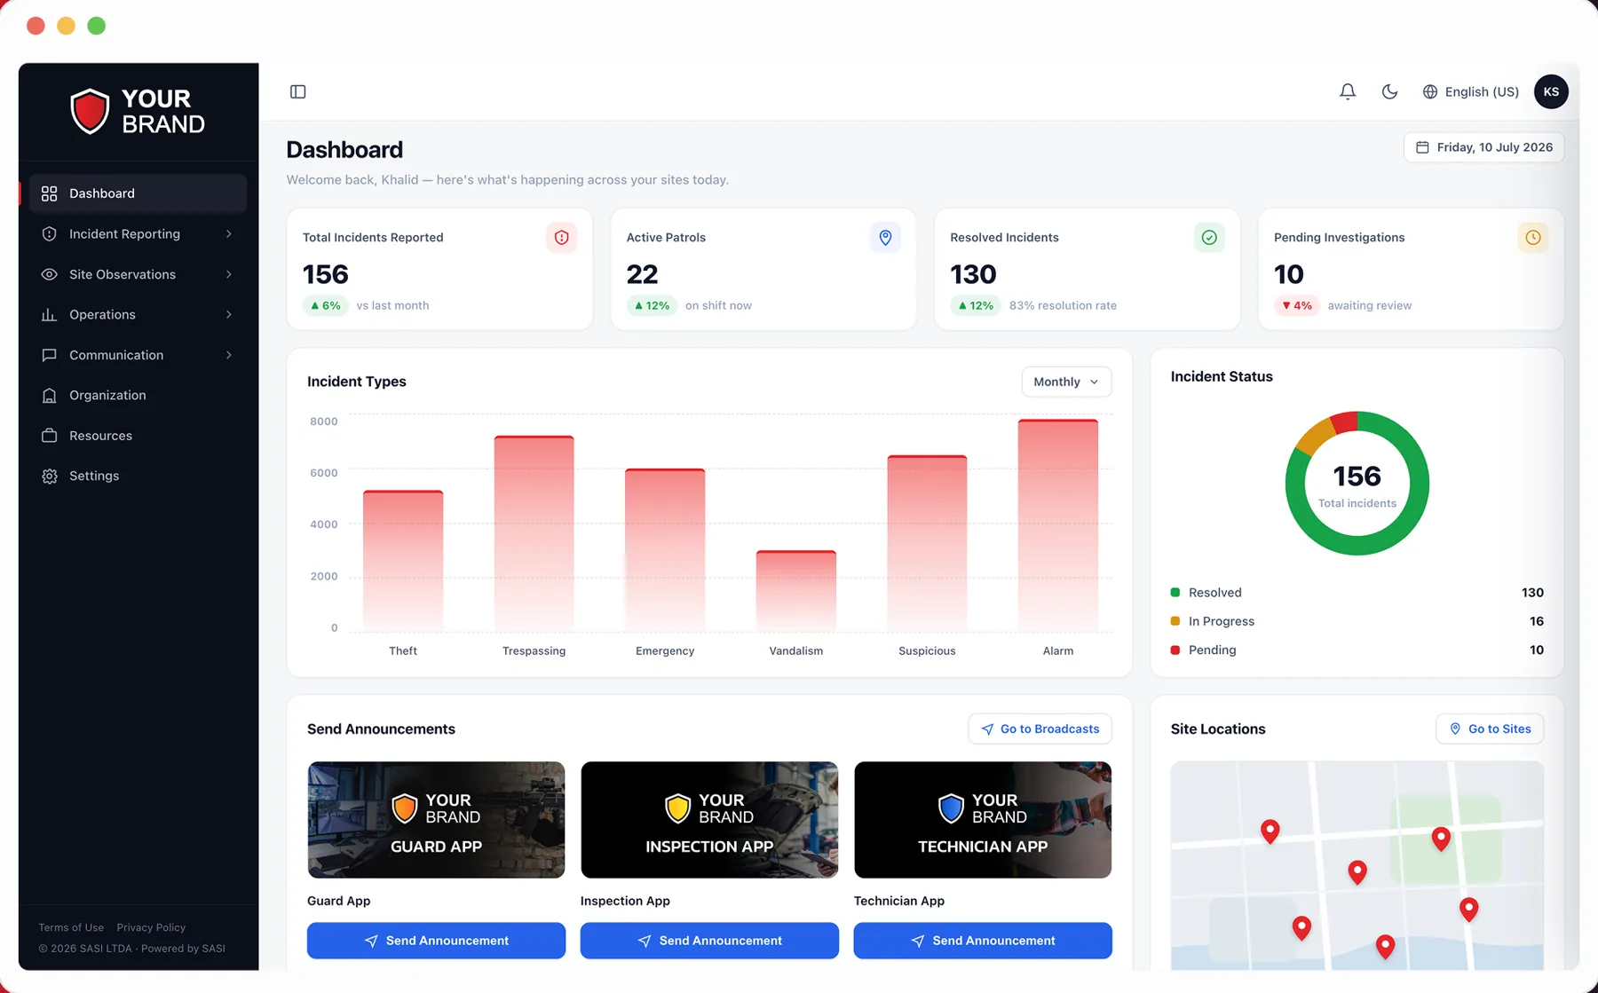
Task: Click the map pin inside the green park area
Action: click(x=1441, y=838)
